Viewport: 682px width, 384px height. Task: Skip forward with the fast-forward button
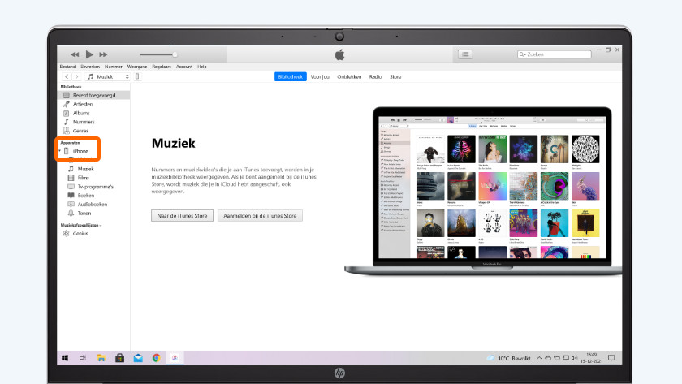point(103,54)
